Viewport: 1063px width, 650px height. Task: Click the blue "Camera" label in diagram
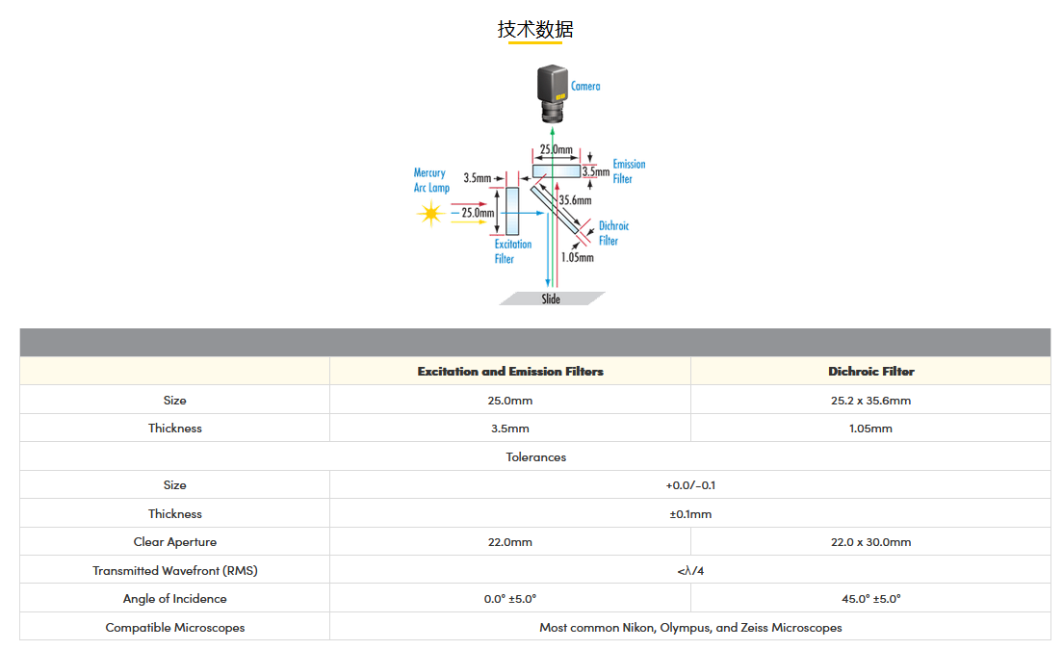click(x=585, y=87)
